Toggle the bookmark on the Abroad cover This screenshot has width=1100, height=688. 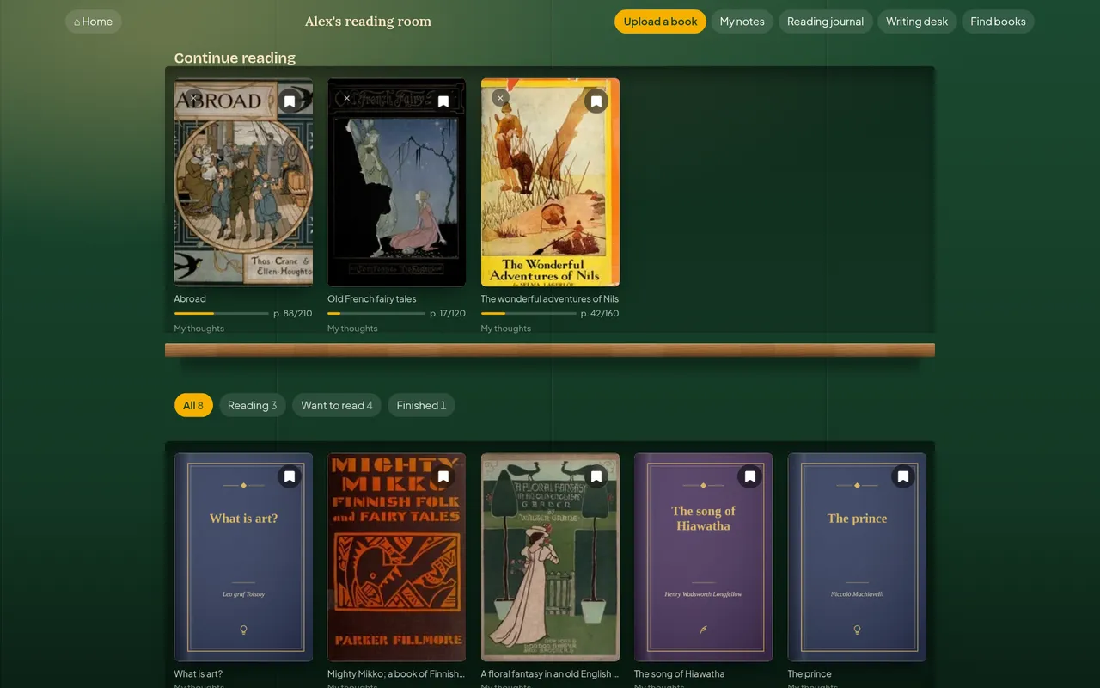290,101
